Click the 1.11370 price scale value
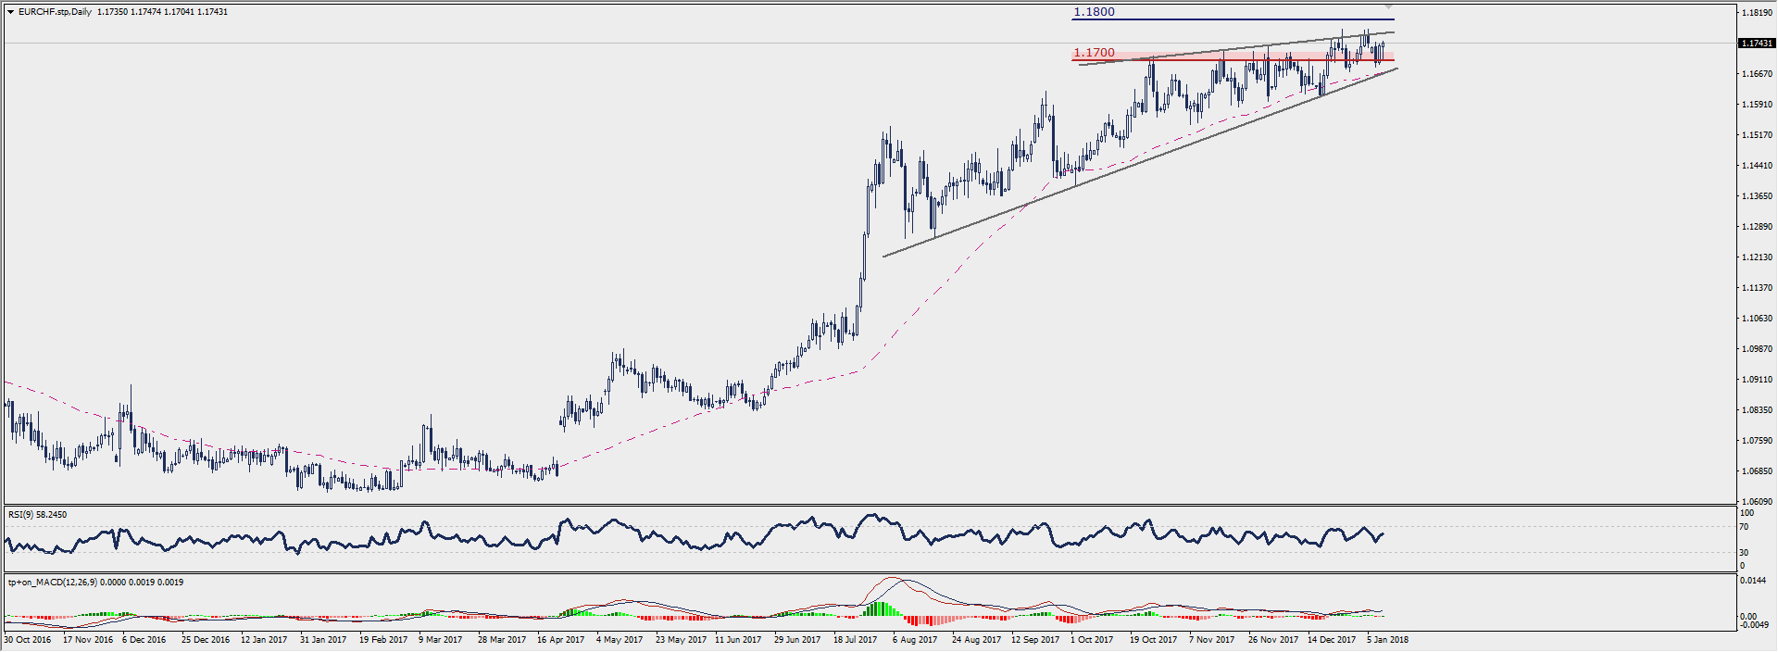Screen dimensions: 1778x652 click(x=1757, y=288)
